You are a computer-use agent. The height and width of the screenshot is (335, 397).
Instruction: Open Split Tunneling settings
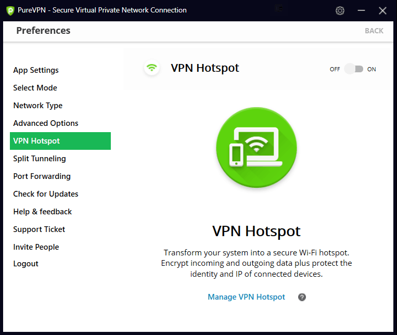(x=40, y=159)
